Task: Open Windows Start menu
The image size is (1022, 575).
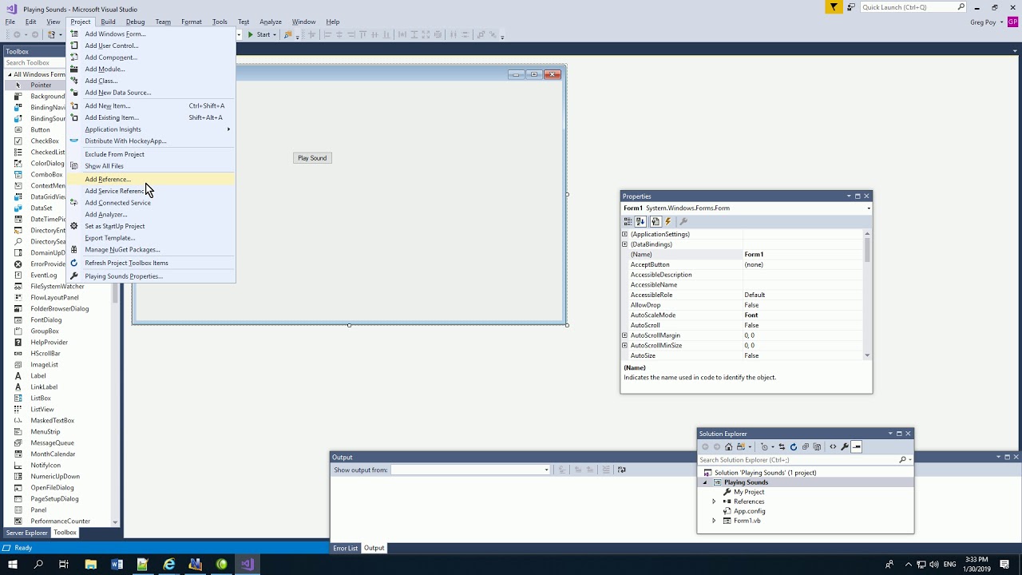Action: click(12, 565)
